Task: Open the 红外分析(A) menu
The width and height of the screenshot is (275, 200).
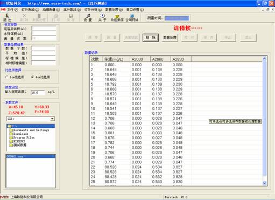Action: [x=93, y=10]
